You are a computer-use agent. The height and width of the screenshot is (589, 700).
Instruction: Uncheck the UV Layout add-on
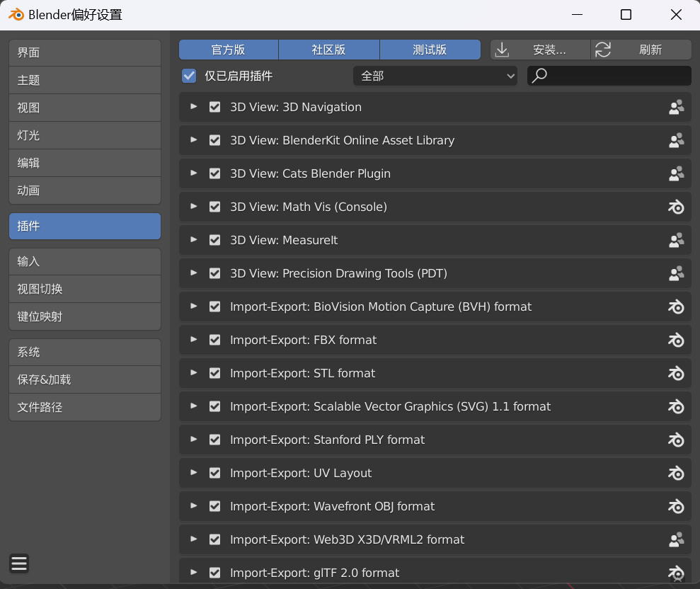214,473
